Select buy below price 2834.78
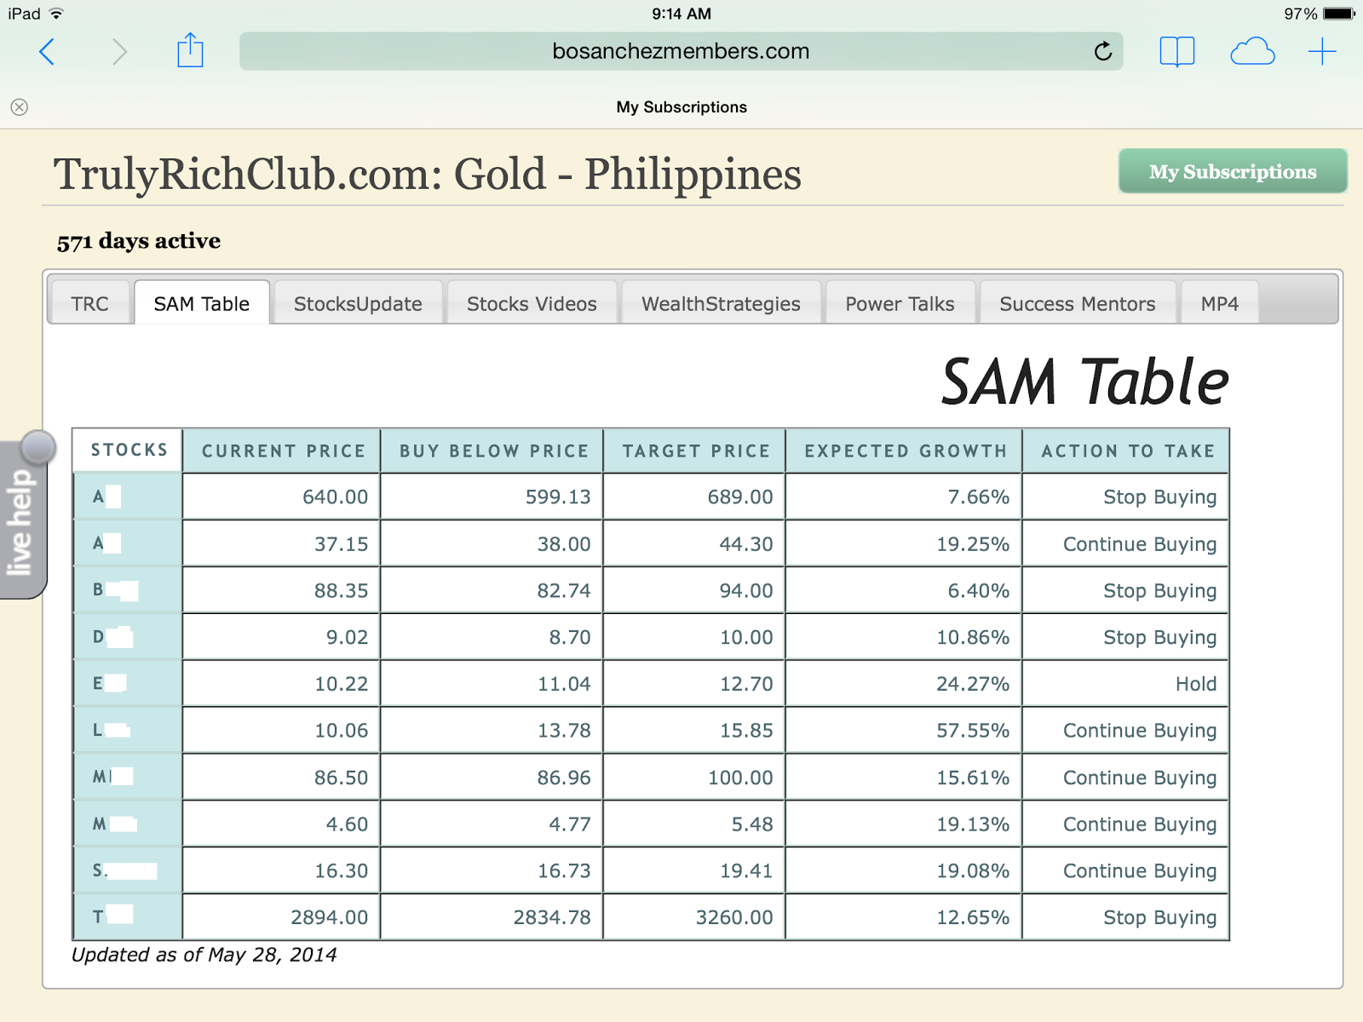The height and width of the screenshot is (1022, 1363). click(x=492, y=917)
